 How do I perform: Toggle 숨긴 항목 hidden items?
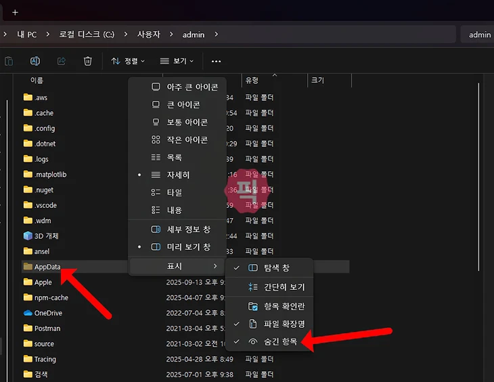pyautogui.click(x=269, y=341)
